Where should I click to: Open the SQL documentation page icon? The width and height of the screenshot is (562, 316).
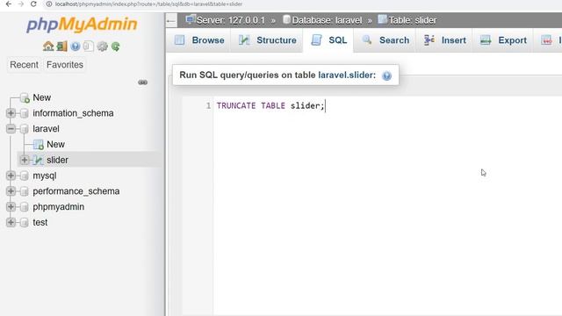(89, 47)
